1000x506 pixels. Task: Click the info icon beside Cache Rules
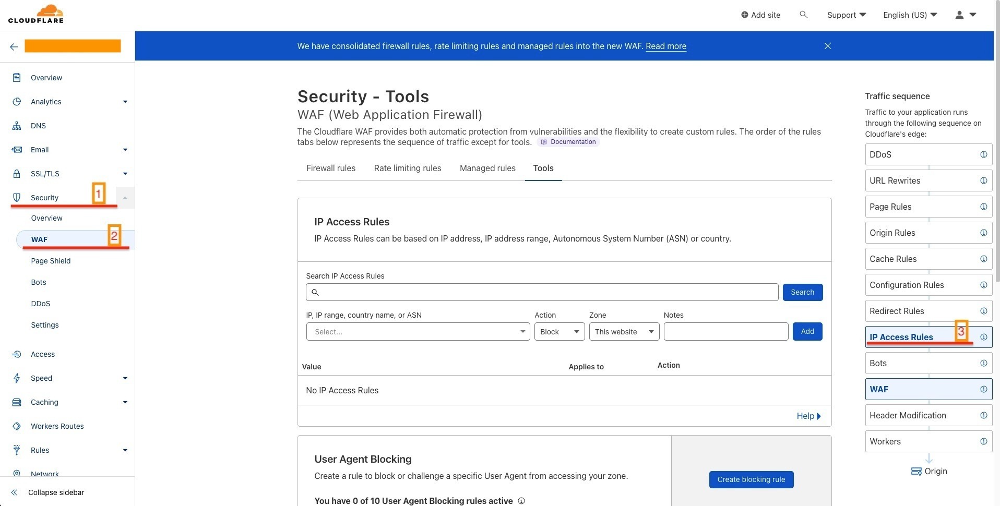point(983,259)
